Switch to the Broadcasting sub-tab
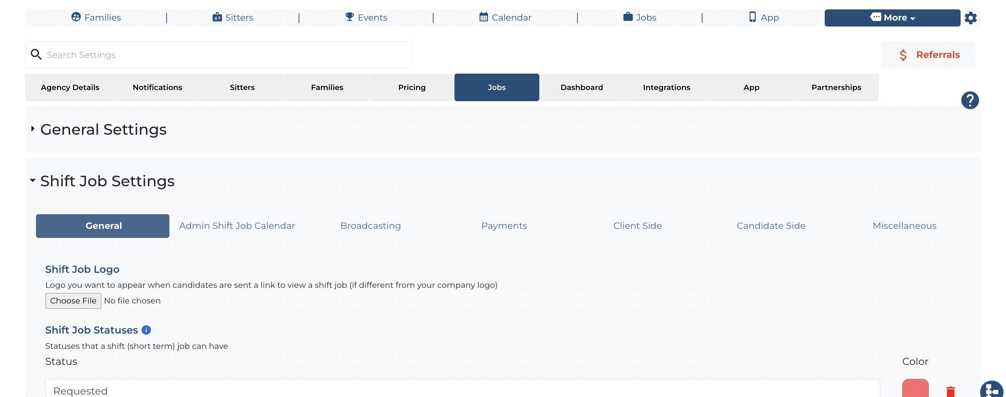This screenshot has height=397, width=1006. [x=371, y=226]
